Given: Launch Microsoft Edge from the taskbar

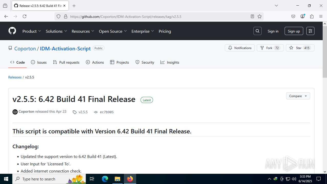Looking at the screenshot, I should pyautogui.click(x=105, y=179).
